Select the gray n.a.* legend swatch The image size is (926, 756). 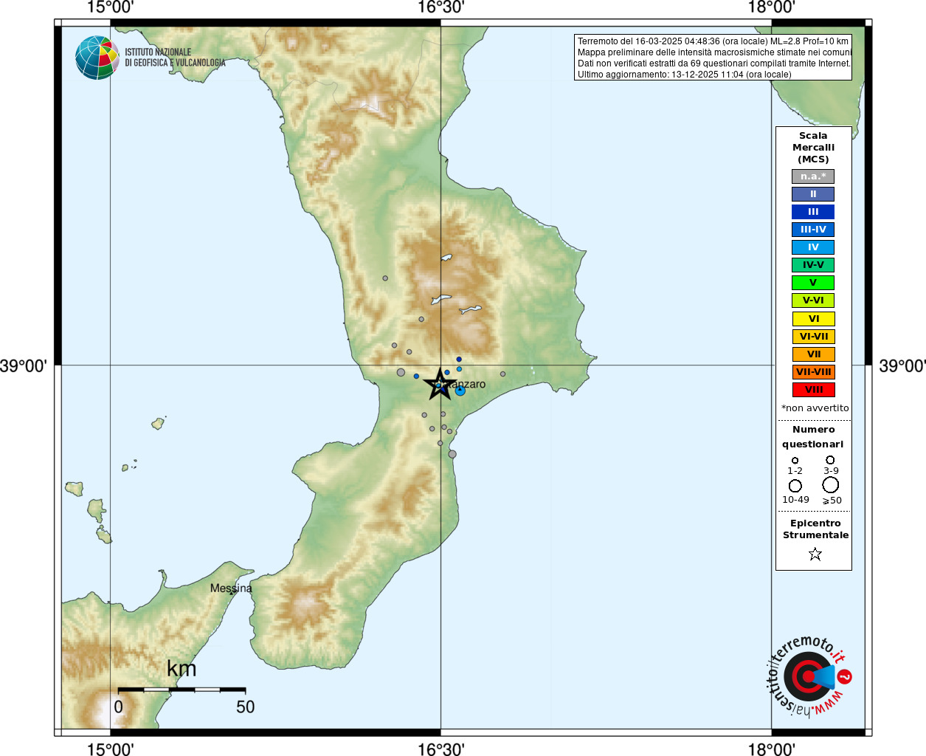click(x=813, y=176)
